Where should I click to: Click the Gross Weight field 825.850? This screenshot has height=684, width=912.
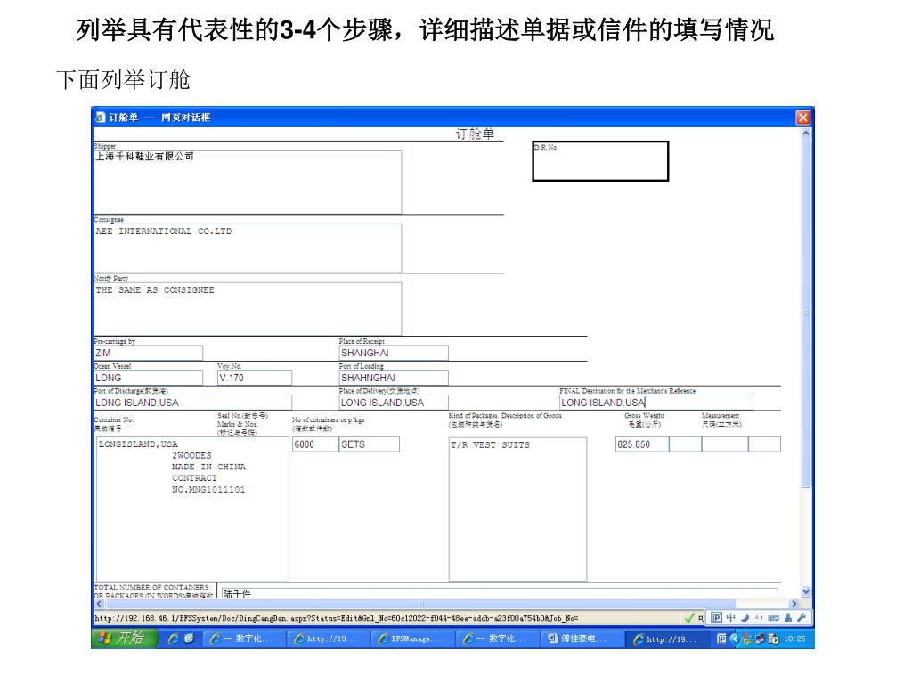(642, 444)
